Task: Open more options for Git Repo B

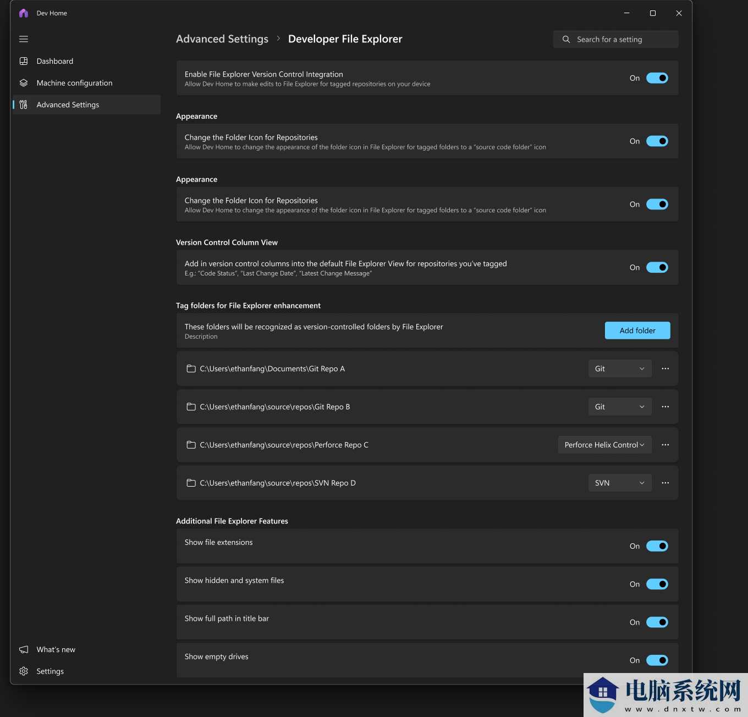Action: pos(665,407)
